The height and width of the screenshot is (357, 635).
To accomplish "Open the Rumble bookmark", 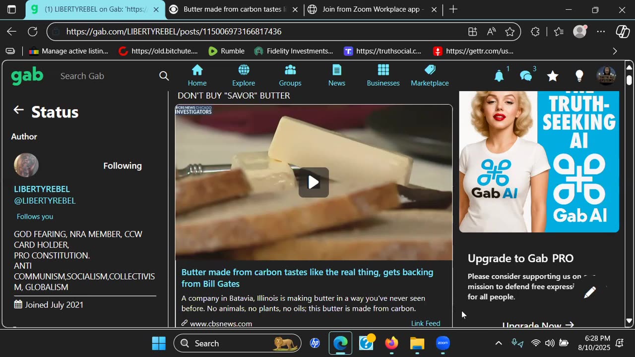I will point(226,51).
